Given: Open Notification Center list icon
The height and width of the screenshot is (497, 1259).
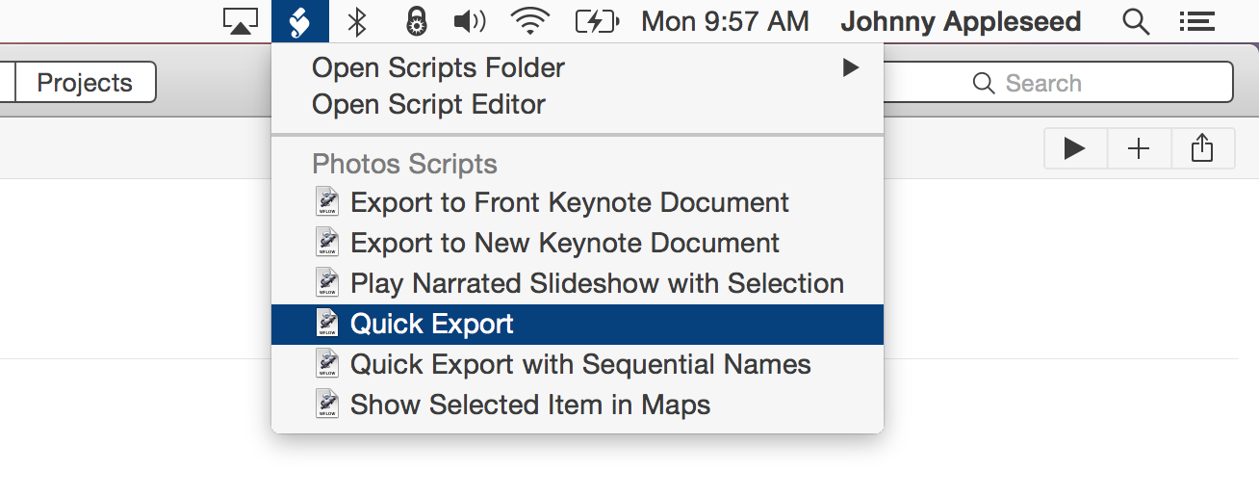Looking at the screenshot, I should [1195, 21].
